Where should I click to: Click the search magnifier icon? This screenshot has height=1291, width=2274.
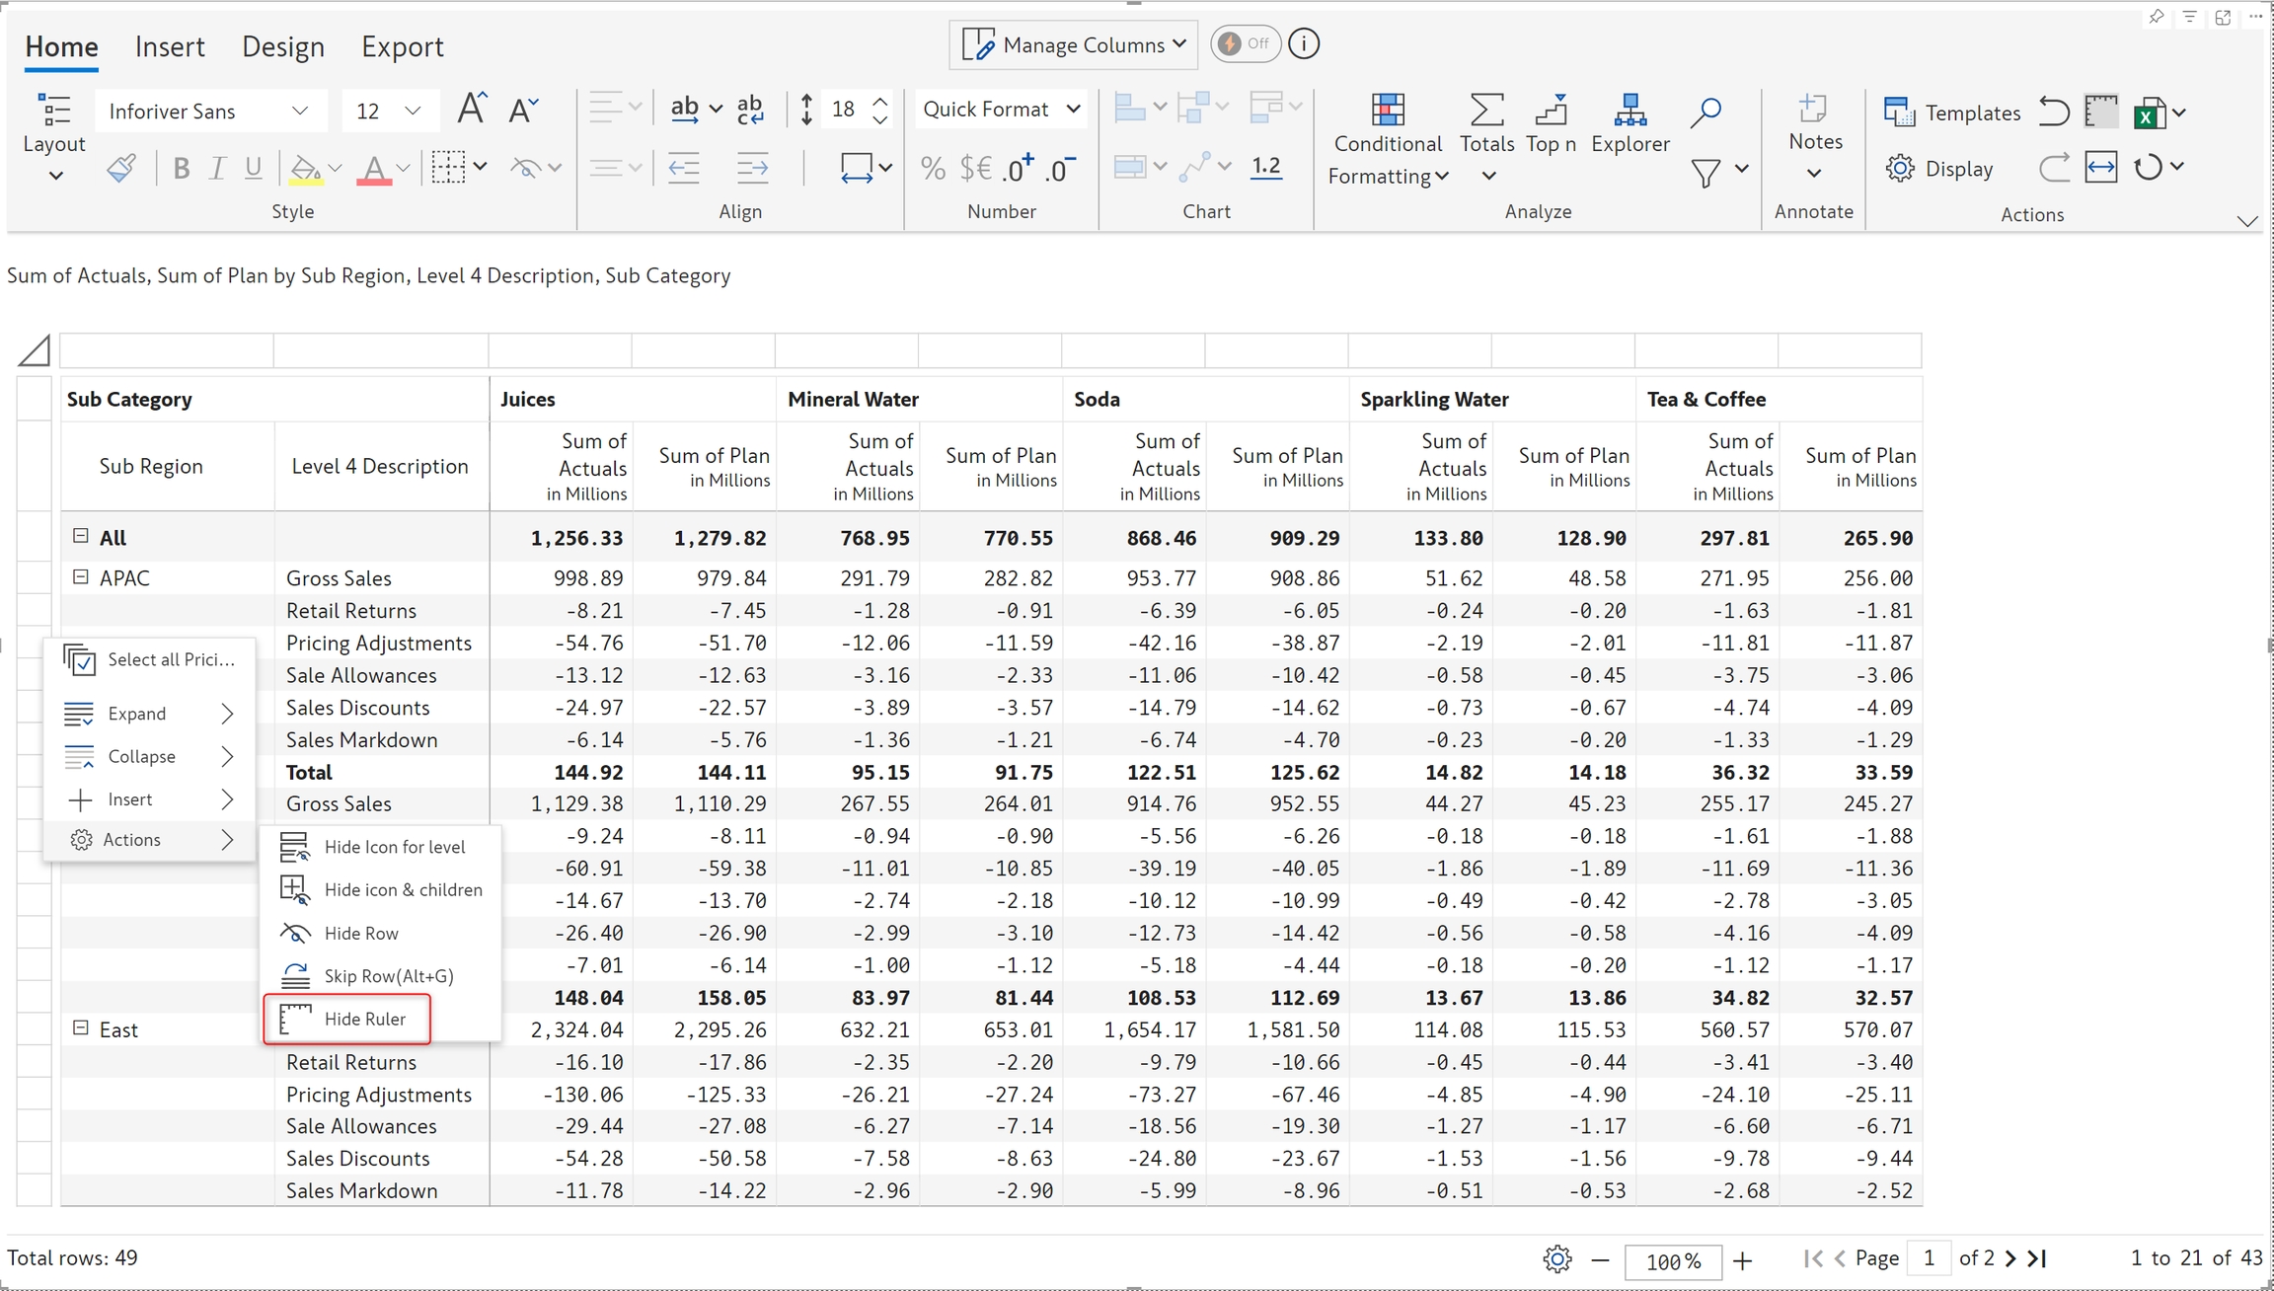click(1705, 112)
